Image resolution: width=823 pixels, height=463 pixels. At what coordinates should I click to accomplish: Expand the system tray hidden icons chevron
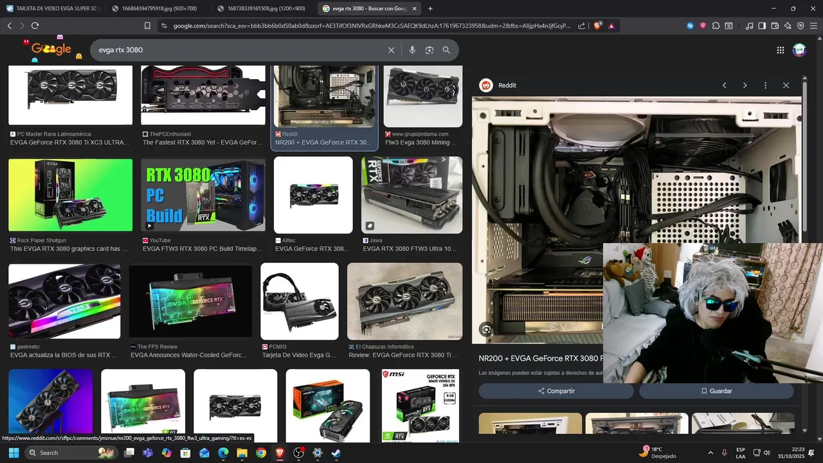pos(710,453)
